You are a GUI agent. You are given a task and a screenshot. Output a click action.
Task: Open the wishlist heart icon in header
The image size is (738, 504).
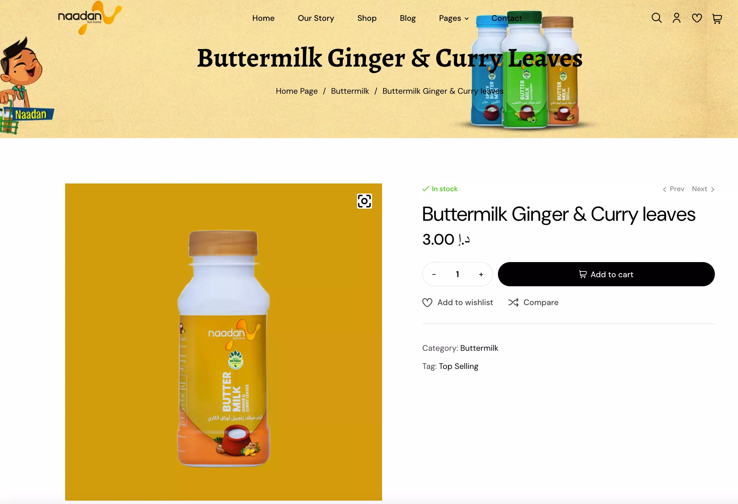tap(697, 18)
